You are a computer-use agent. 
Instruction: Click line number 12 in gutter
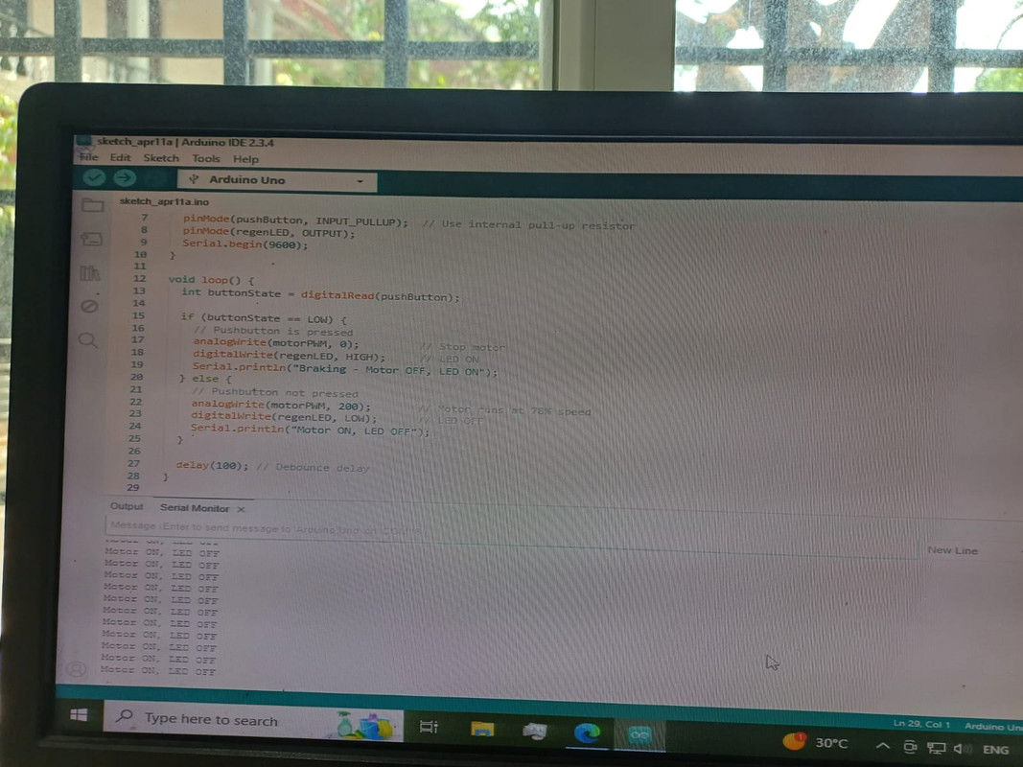coord(140,278)
